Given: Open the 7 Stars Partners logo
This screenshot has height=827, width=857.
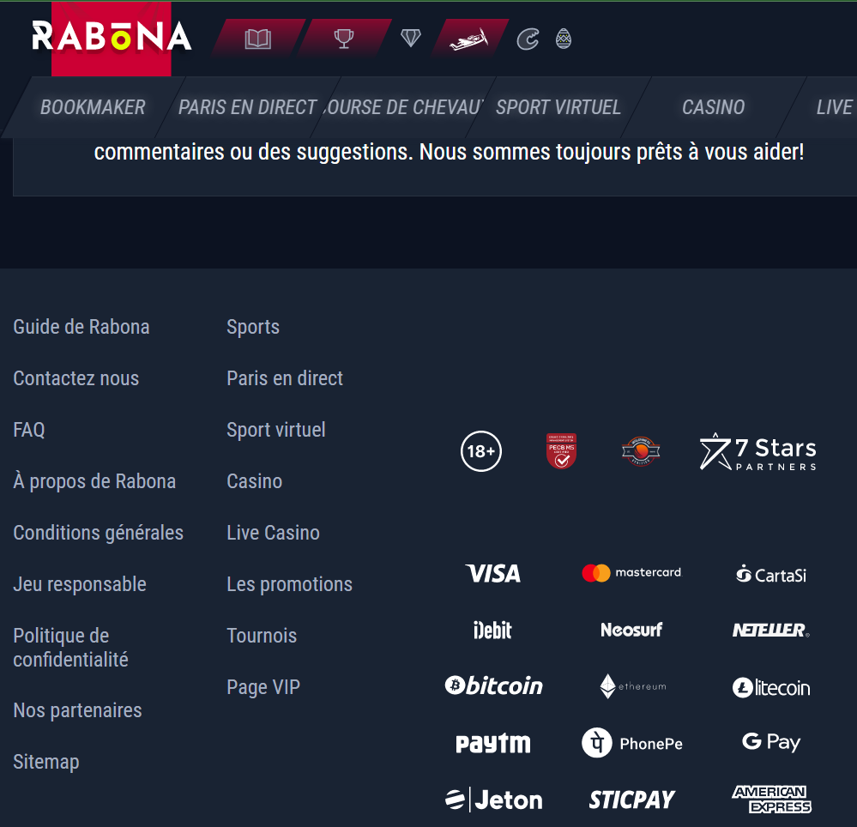Looking at the screenshot, I should tap(758, 452).
